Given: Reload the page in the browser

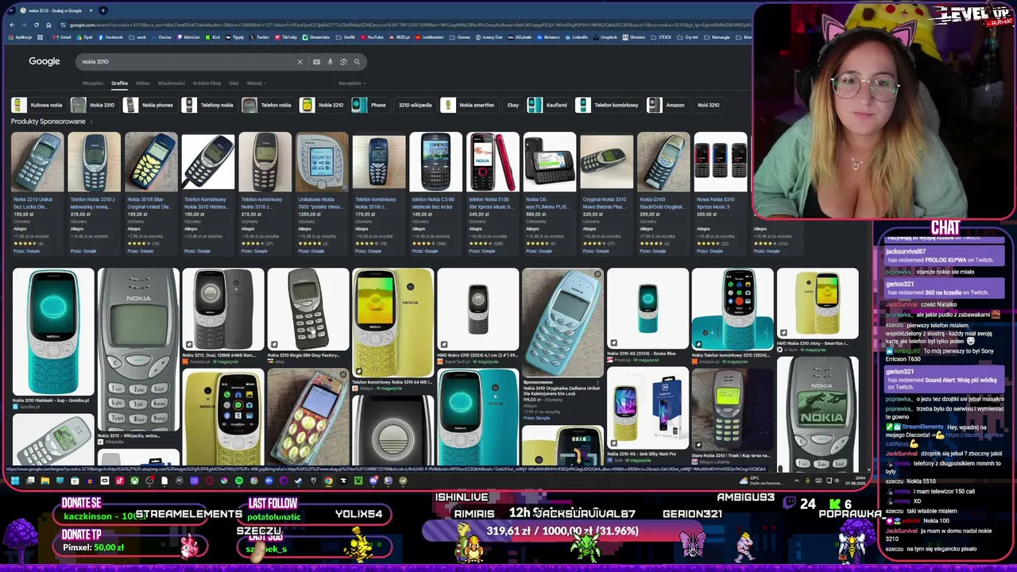Looking at the screenshot, I should pyautogui.click(x=36, y=25).
